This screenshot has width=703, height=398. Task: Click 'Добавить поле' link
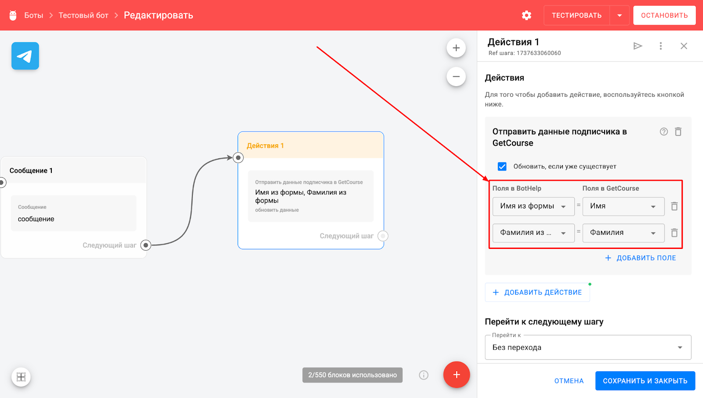tap(641, 258)
